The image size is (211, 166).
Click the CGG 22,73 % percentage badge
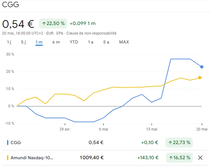point(179,143)
